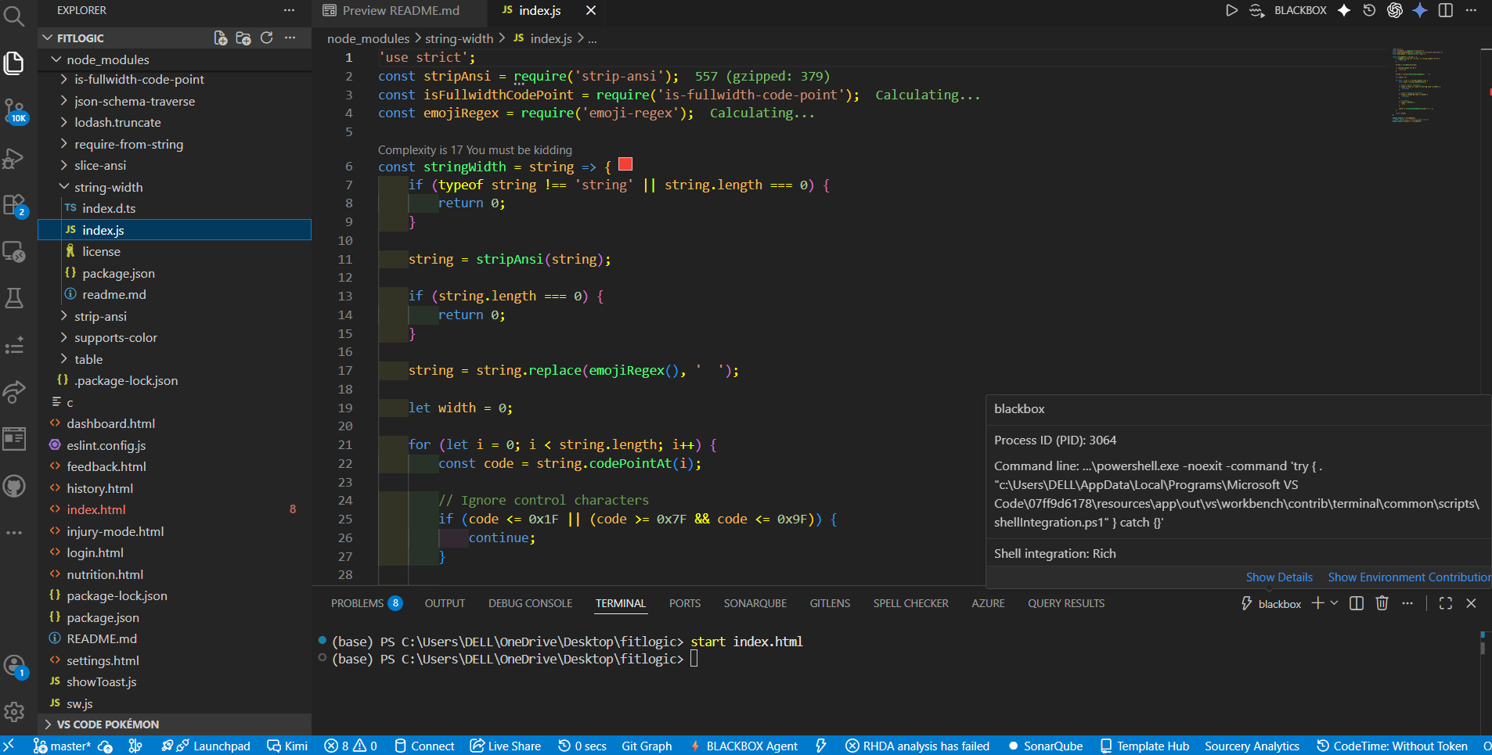1492x755 pixels.
Task: Toggle maximized terminal panel size
Action: click(x=1445, y=603)
